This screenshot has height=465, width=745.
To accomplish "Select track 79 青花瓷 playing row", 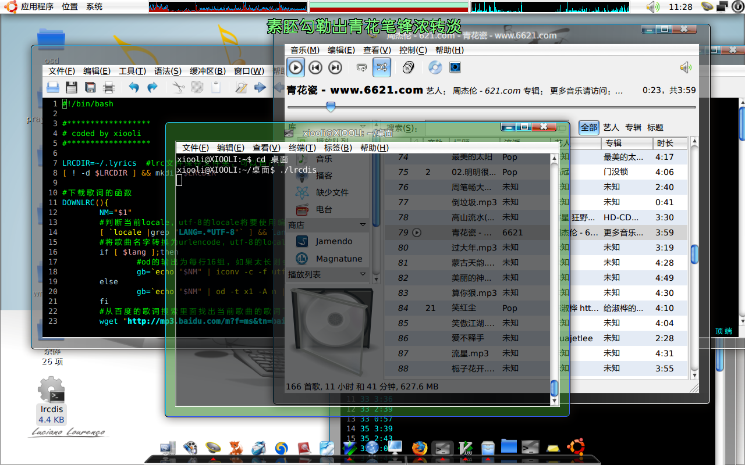I will pyautogui.click(x=536, y=233).
